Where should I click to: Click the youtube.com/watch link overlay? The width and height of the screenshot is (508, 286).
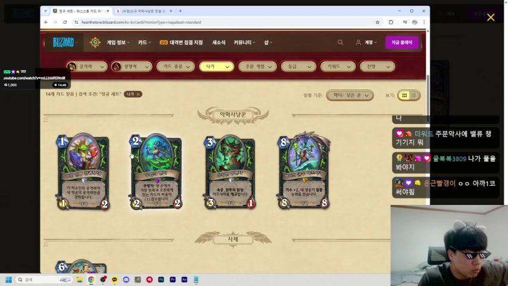pos(35,78)
